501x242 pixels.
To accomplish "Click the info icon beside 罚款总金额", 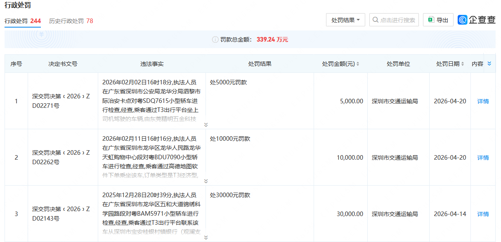I will point(215,40).
